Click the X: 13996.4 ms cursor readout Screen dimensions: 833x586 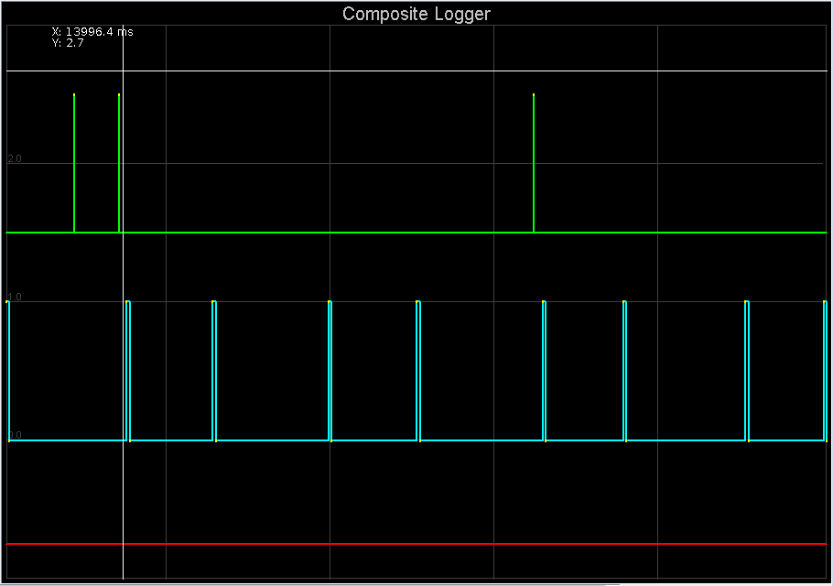pos(92,32)
